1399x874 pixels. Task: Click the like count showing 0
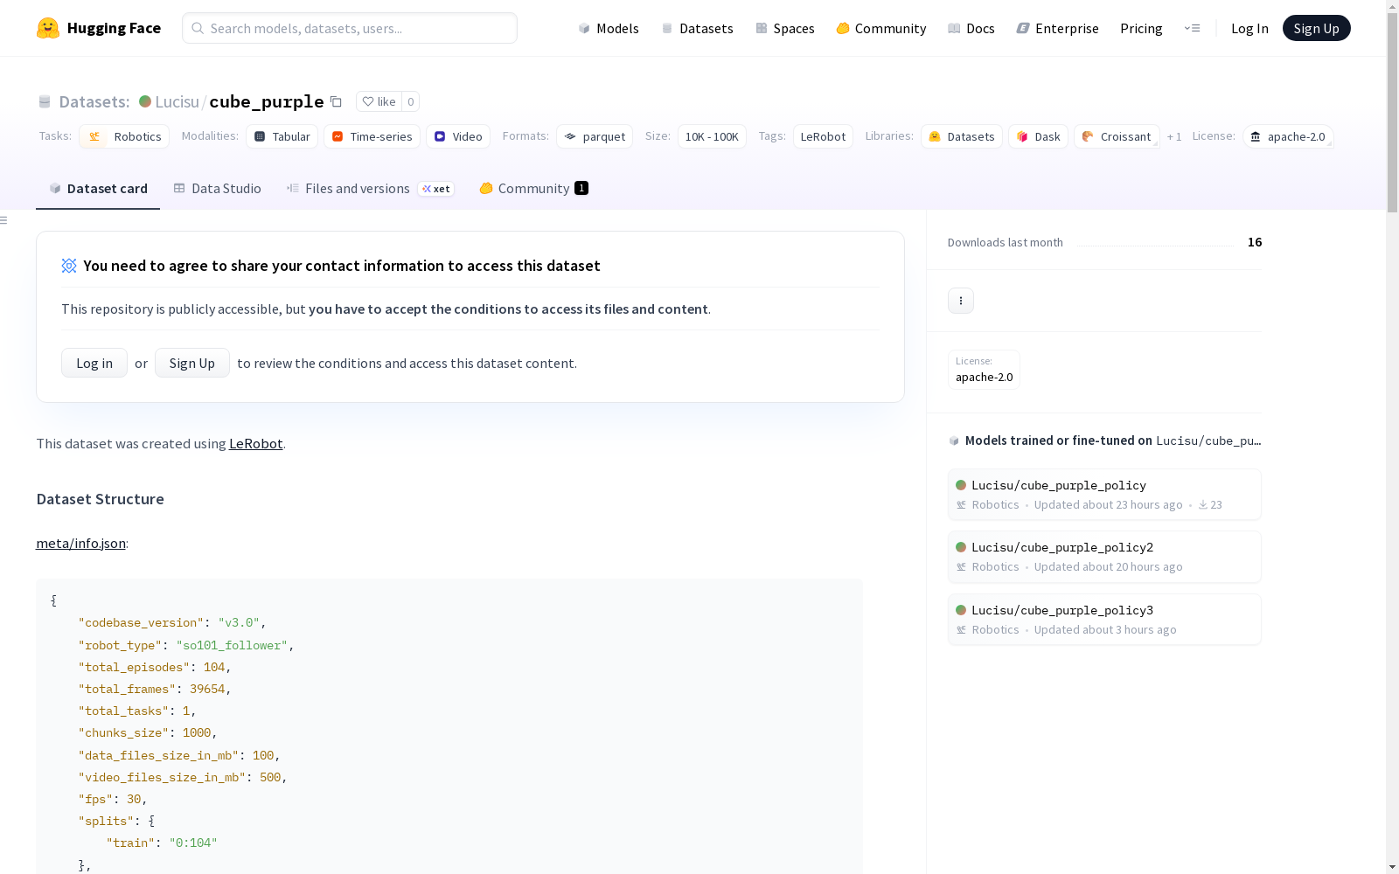[x=411, y=101]
